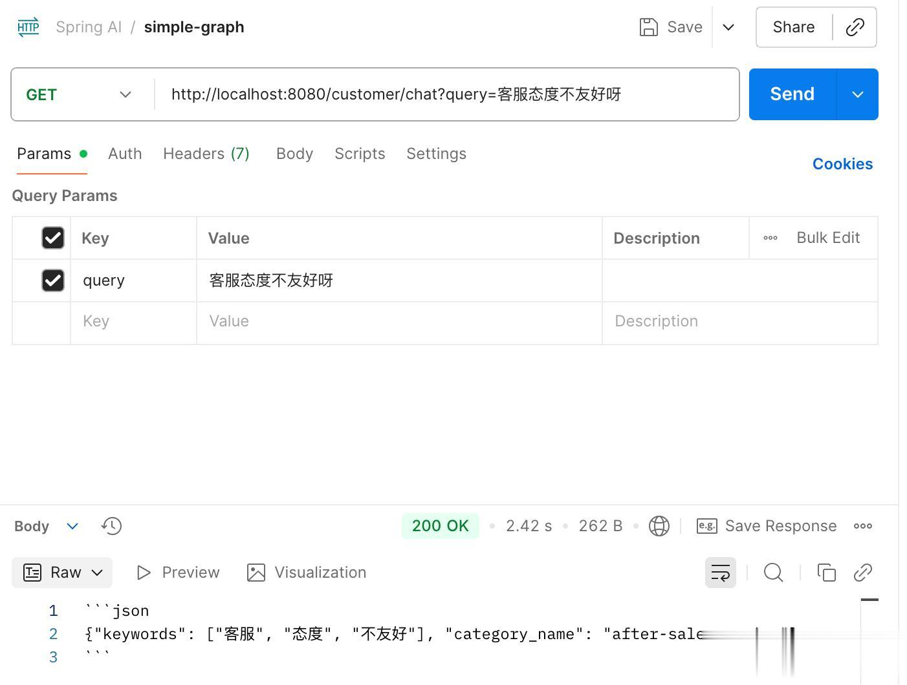Open the GET method dropdown

[x=79, y=94]
